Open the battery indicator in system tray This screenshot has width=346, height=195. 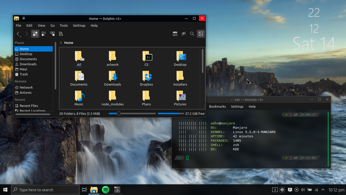coord(310,190)
